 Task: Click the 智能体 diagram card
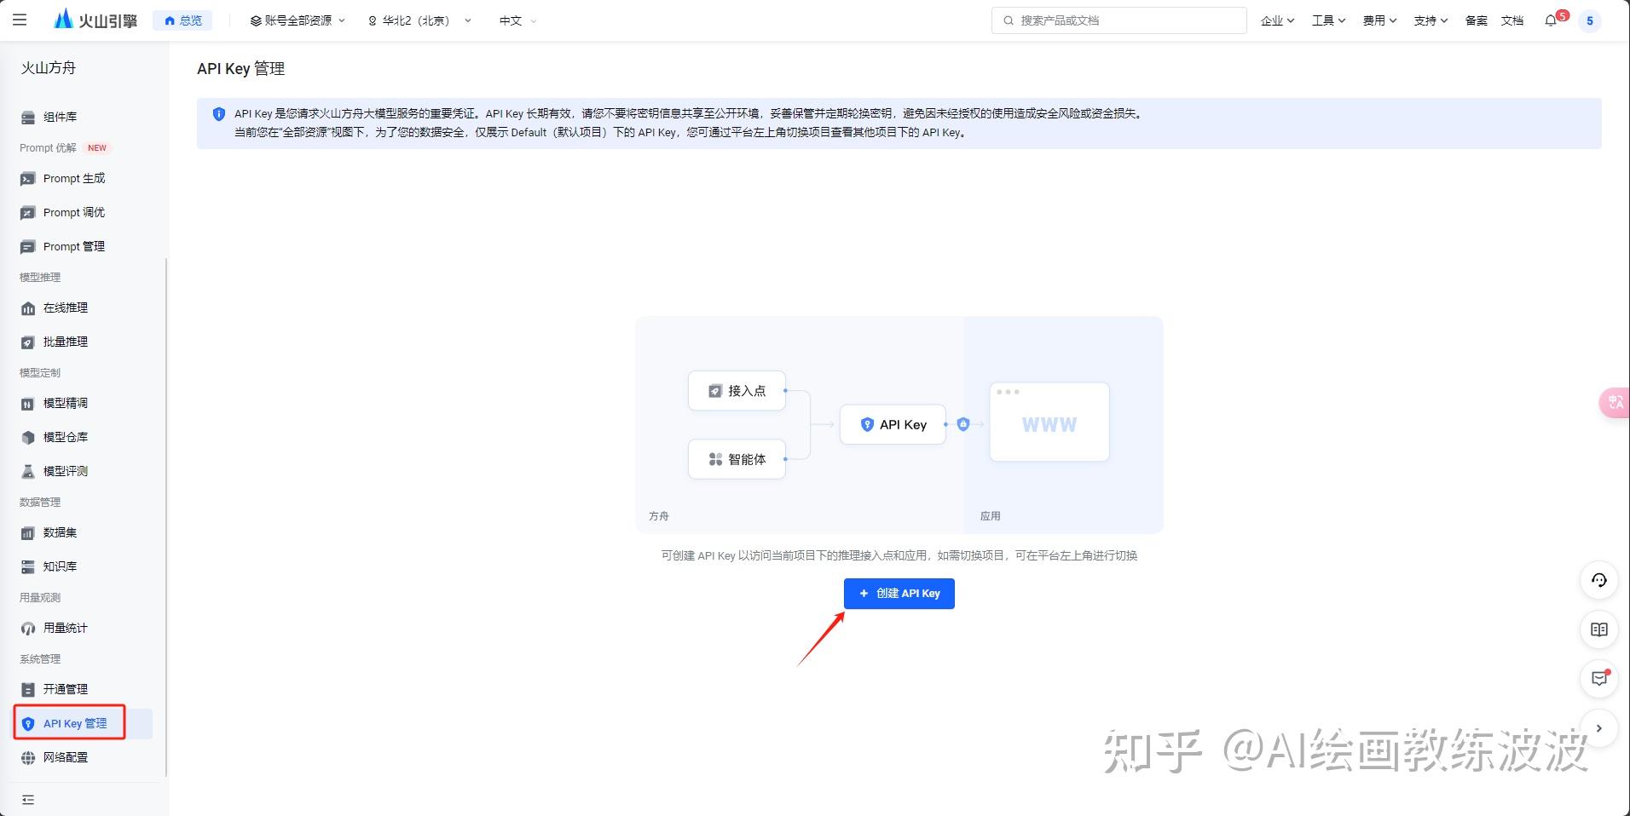[x=737, y=459]
